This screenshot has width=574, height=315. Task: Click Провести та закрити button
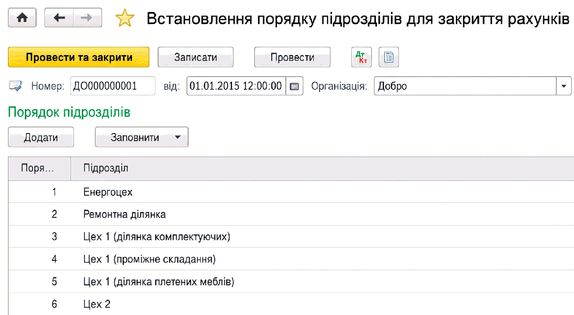[x=79, y=57]
